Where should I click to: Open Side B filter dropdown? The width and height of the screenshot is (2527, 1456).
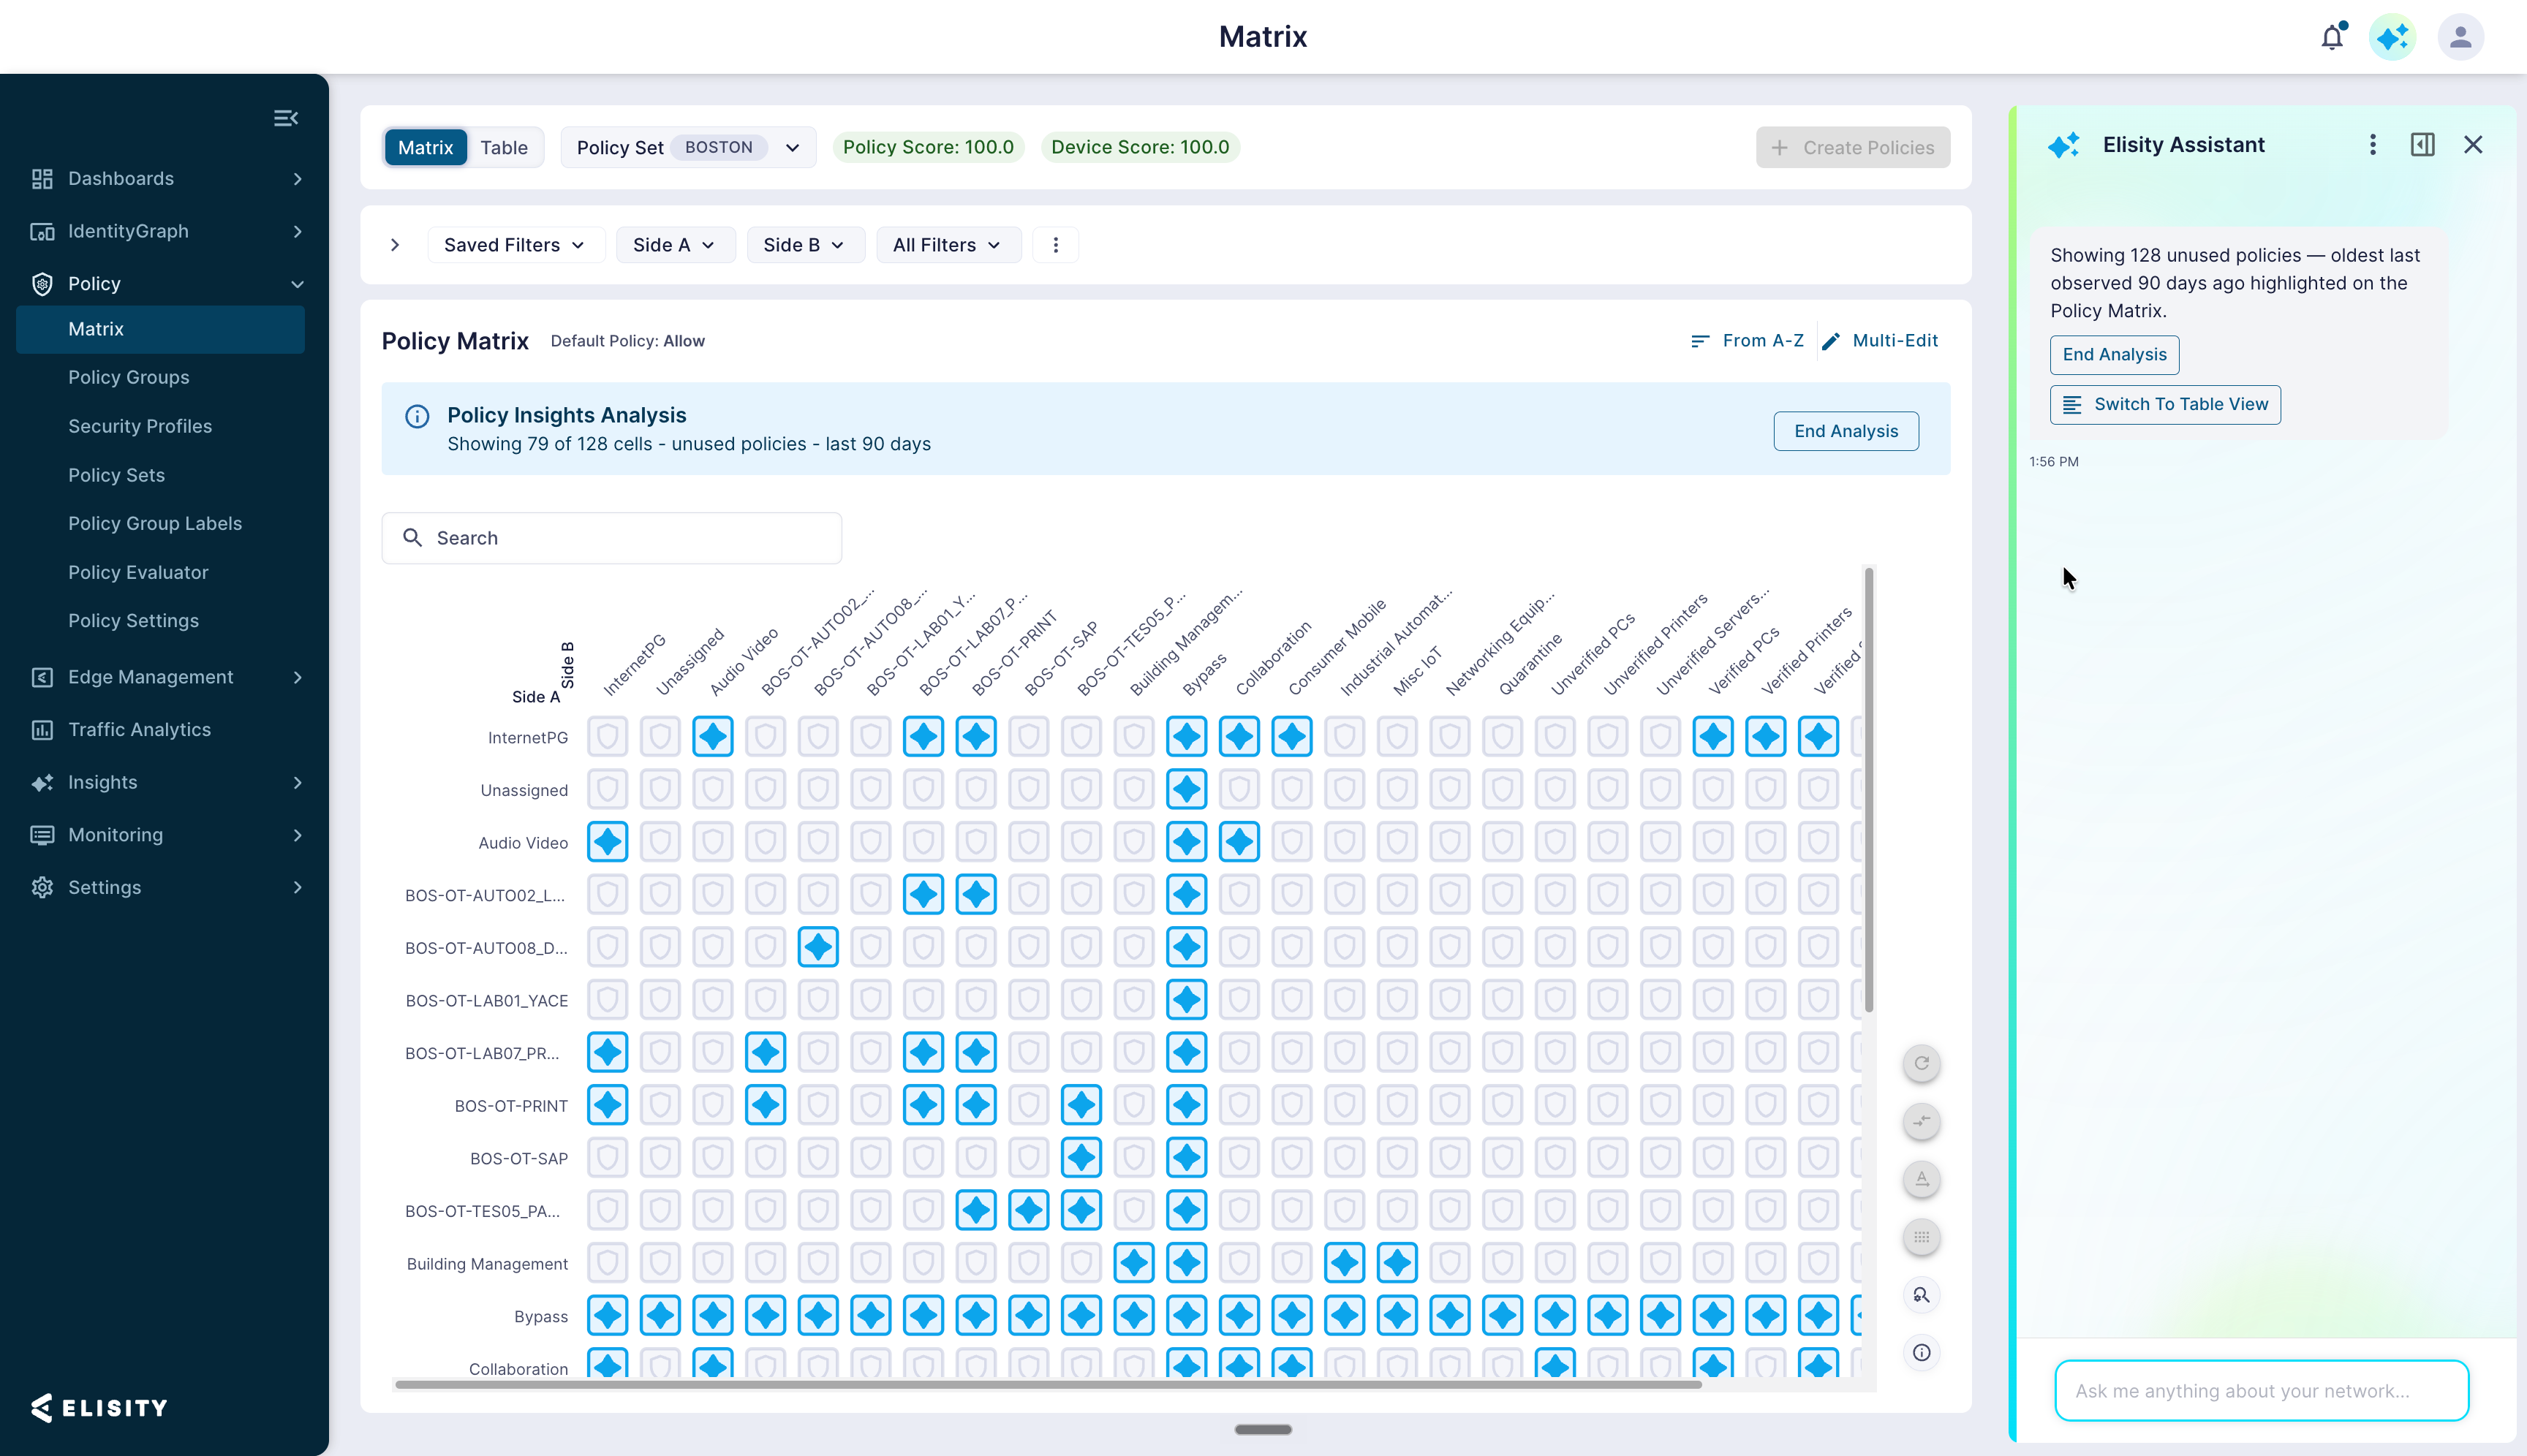(805, 245)
